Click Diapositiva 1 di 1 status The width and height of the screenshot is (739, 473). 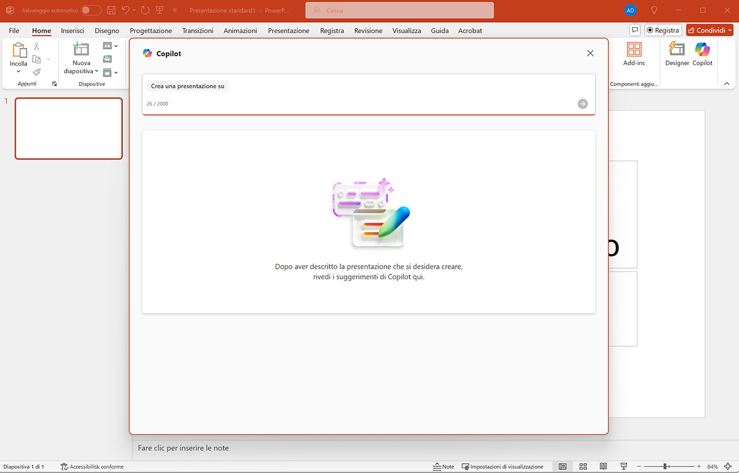coord(24,467)
